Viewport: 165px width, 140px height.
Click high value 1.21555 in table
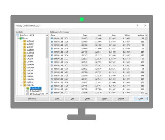click(98, 62)
